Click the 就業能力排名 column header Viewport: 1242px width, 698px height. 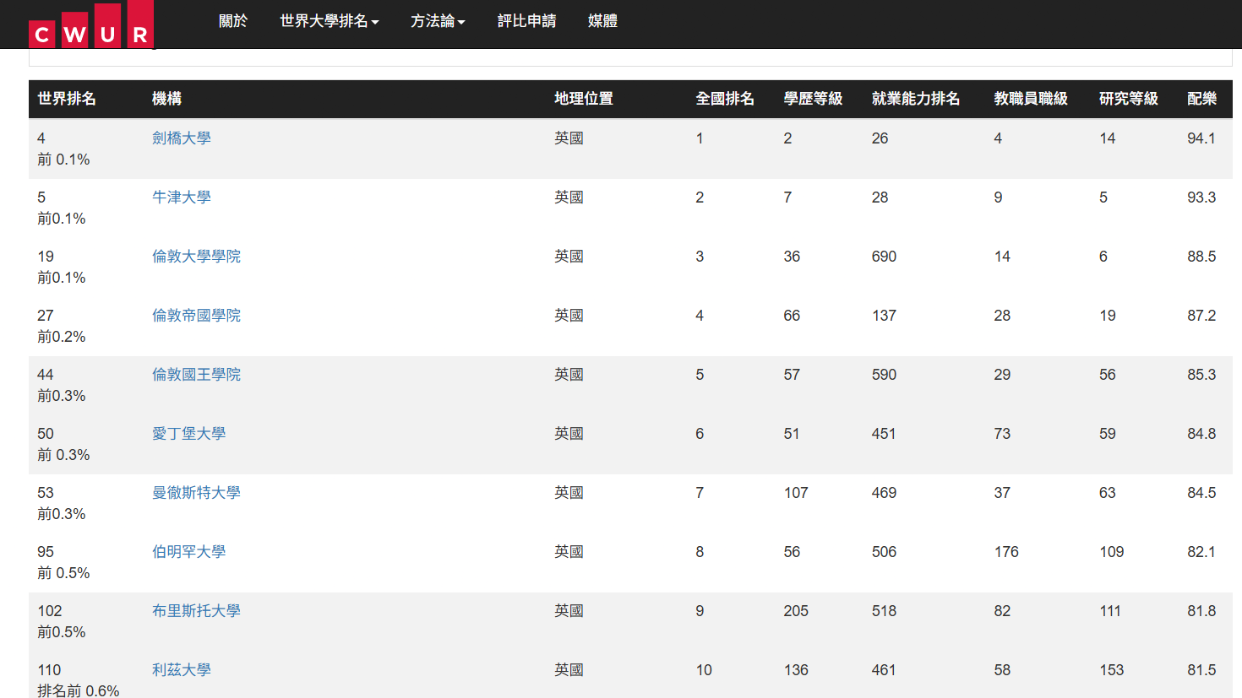[916, 99]
